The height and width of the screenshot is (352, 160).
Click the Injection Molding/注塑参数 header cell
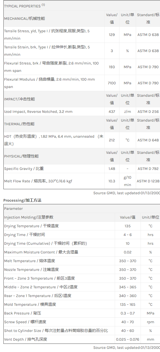tap(29, 217)
